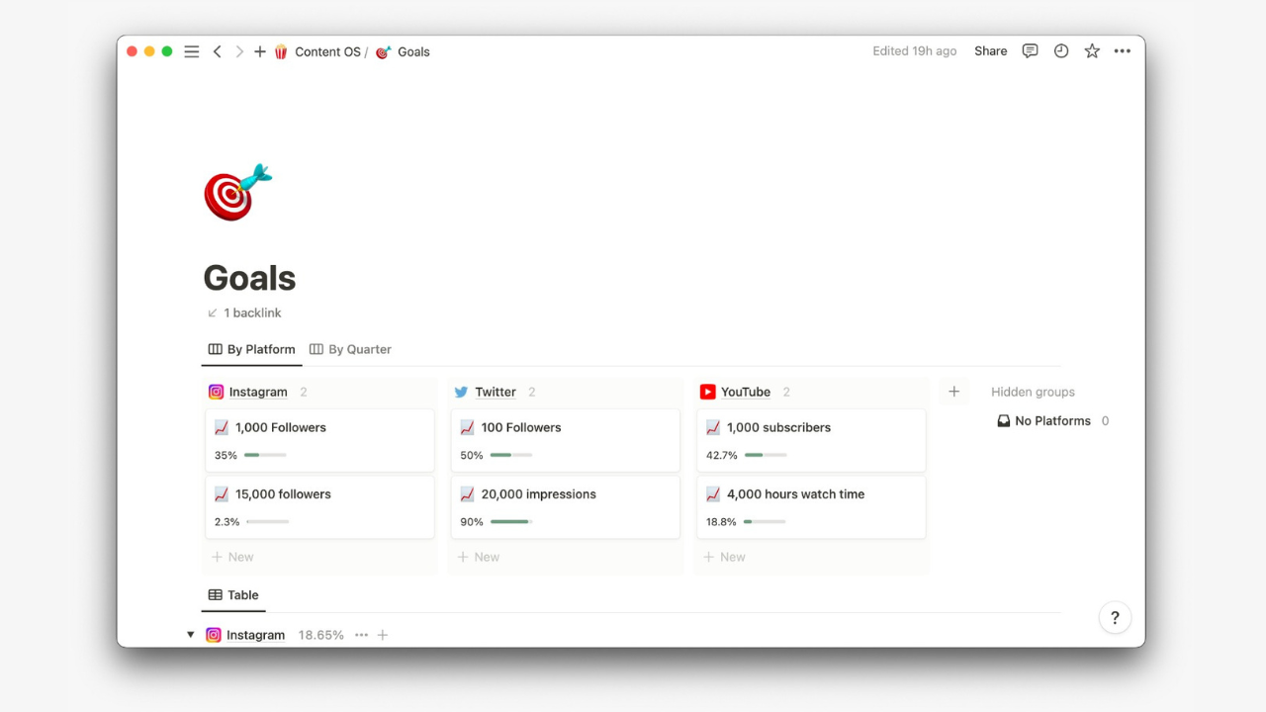1266x712 pixels.
Task: Select the By Platform tab
Action: (252, 349)
